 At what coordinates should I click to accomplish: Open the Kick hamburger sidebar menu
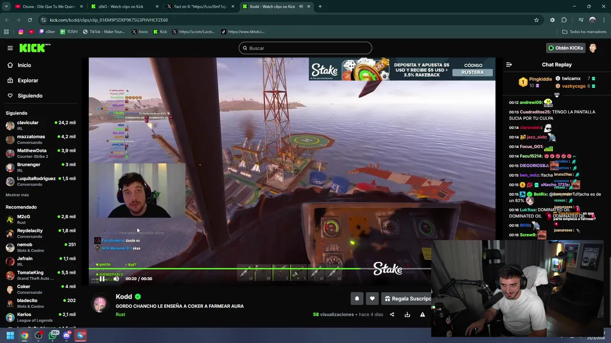click(10, 48)
